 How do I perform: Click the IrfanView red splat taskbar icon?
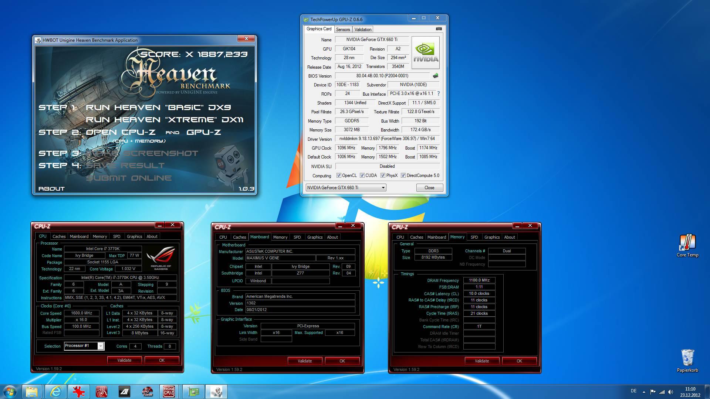(x=78, y=392)
